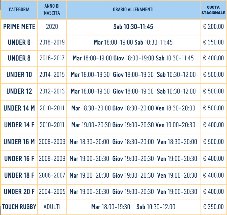The width and height of the screenshot is (227, 215).
Task: Select the ANNO DI NASCITA header
Action: point(52,10)
